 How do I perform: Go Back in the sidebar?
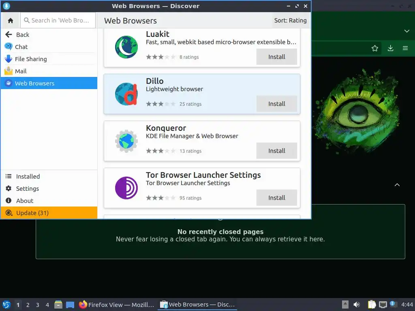point(49,35)
